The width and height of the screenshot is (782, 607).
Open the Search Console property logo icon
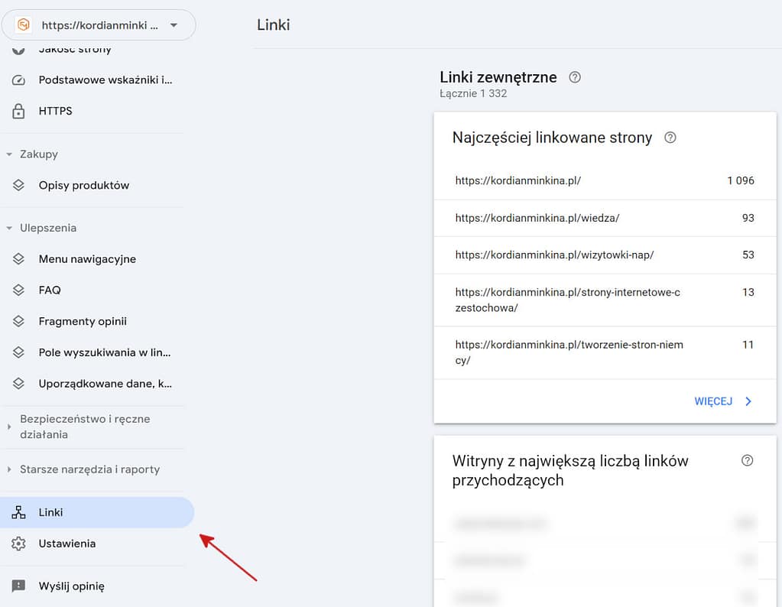click(24, 24)
